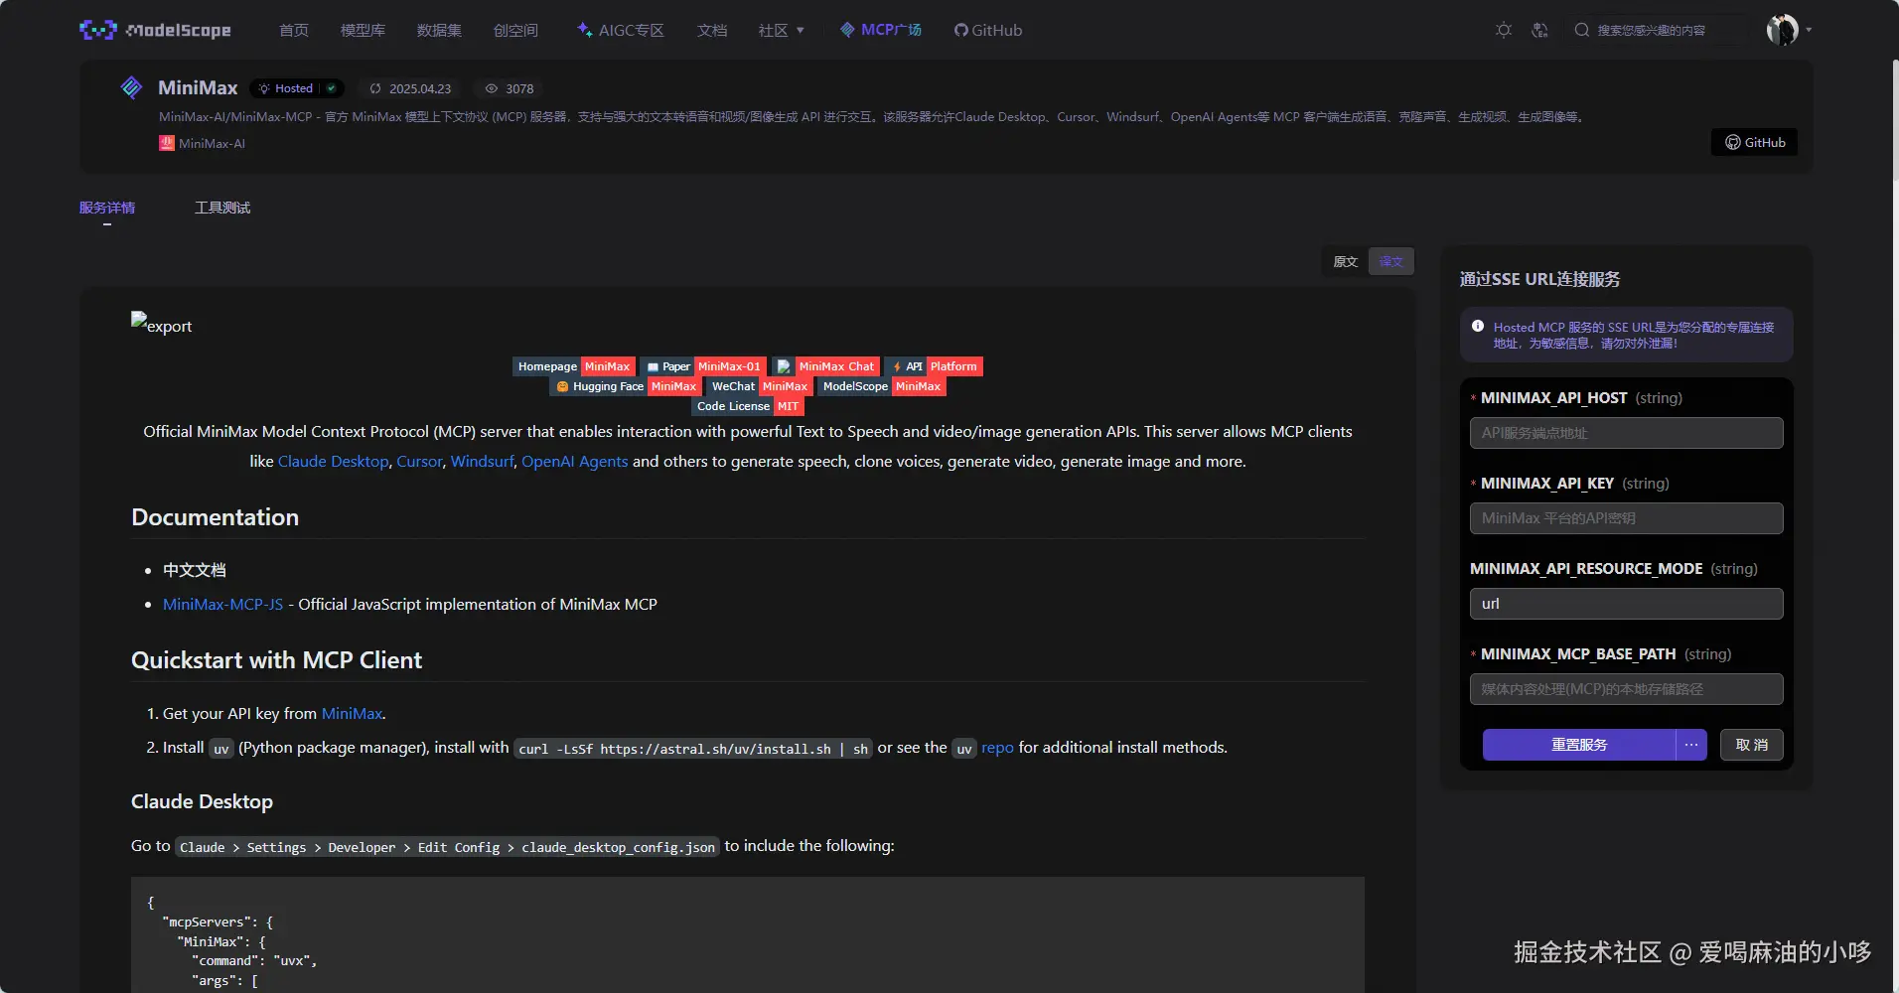Viewport: 1899px width, 993px height.
Task: Focus the MINIMAX_API_HOST input field
Action: click(1626, 433)
